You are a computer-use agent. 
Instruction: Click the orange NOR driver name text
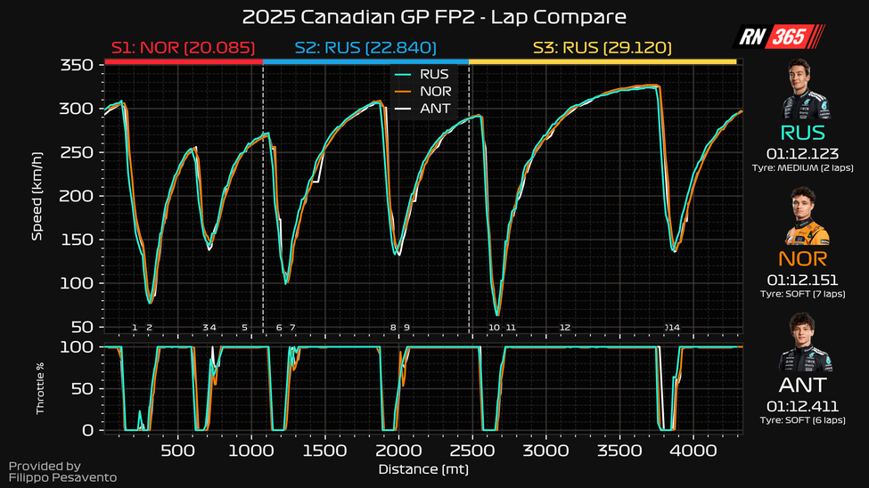pos(804,259)
